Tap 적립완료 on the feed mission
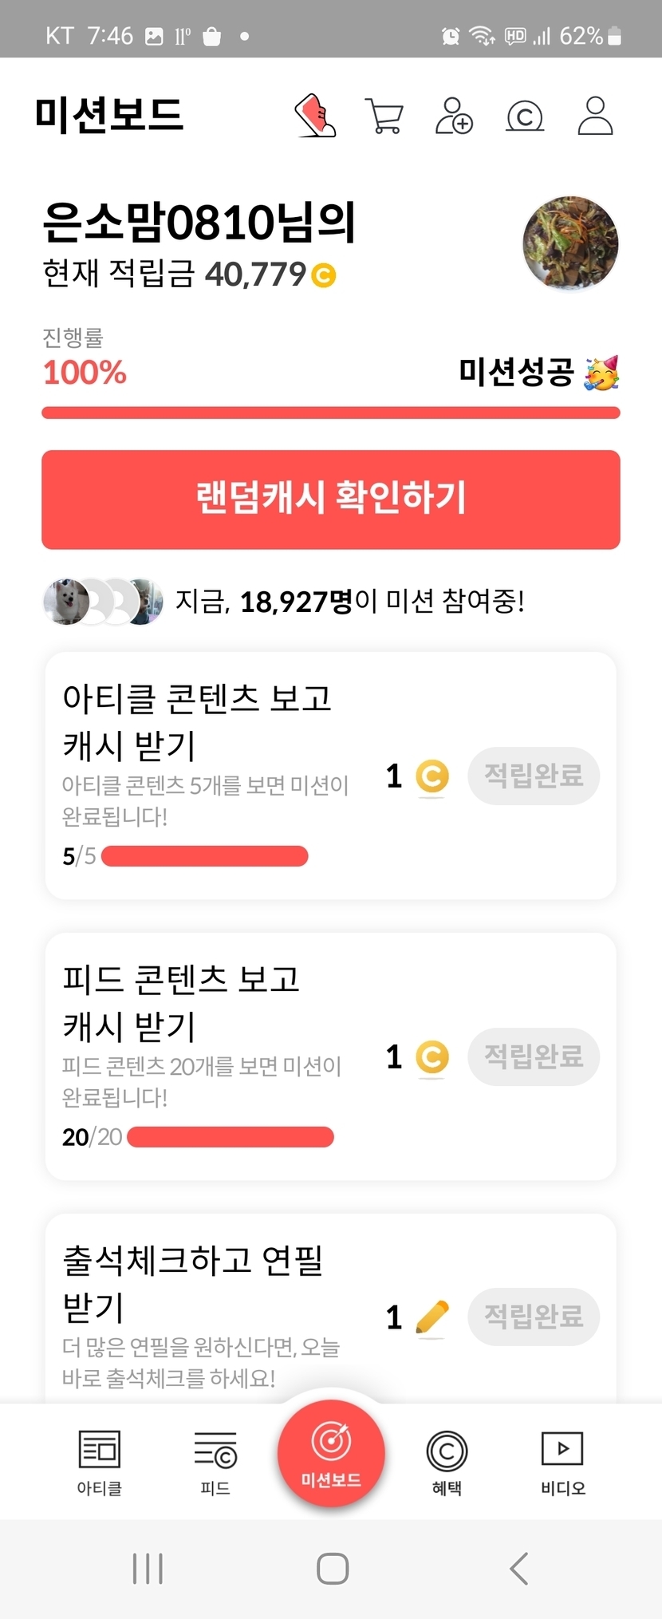The height and width of the screenshot is (1619, 662). tap(534, 1056)
